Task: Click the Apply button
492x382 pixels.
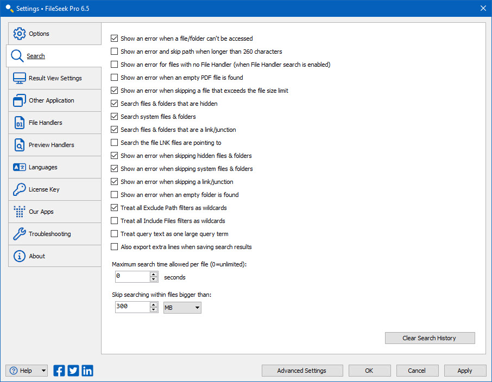Action: click(465, 371)
